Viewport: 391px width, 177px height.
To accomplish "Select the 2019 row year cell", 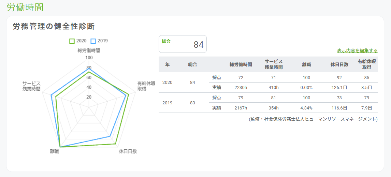I will point(167,103).
